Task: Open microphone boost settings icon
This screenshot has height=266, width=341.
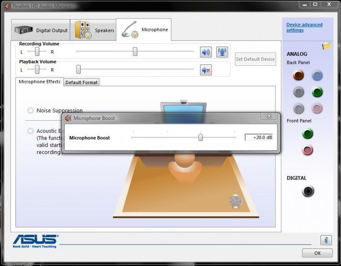Action: coord(222,52)
